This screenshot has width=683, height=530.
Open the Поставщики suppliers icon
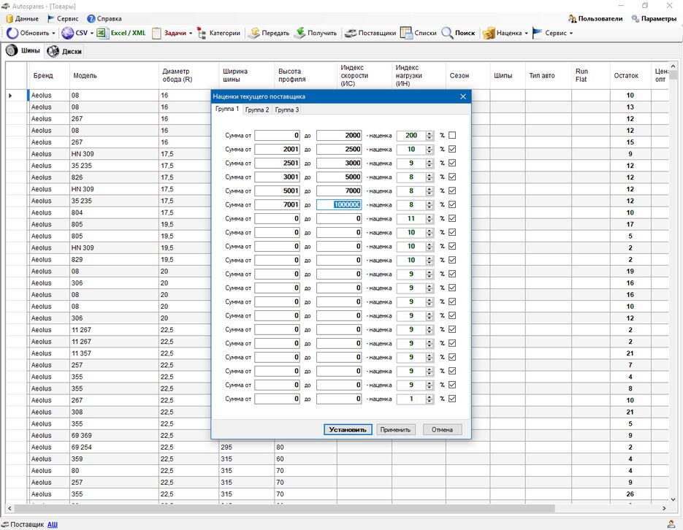(350, 33)
